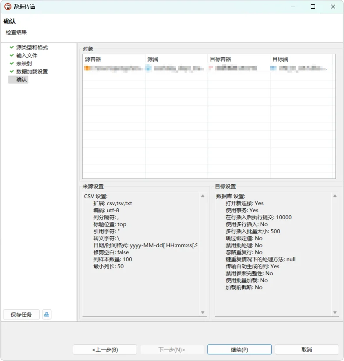Screen dimensions: 344x361
Task: Click the up arrow in 来源设置 scrollbar
Action: [202, 196]
